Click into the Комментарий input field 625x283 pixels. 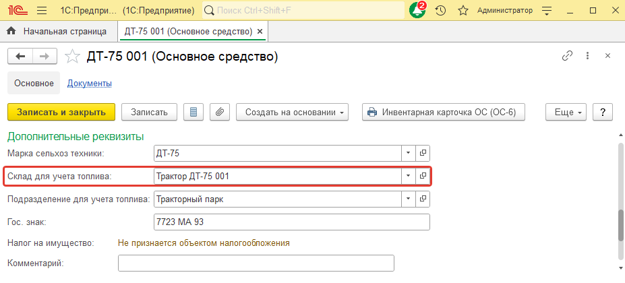pos(256,263)
